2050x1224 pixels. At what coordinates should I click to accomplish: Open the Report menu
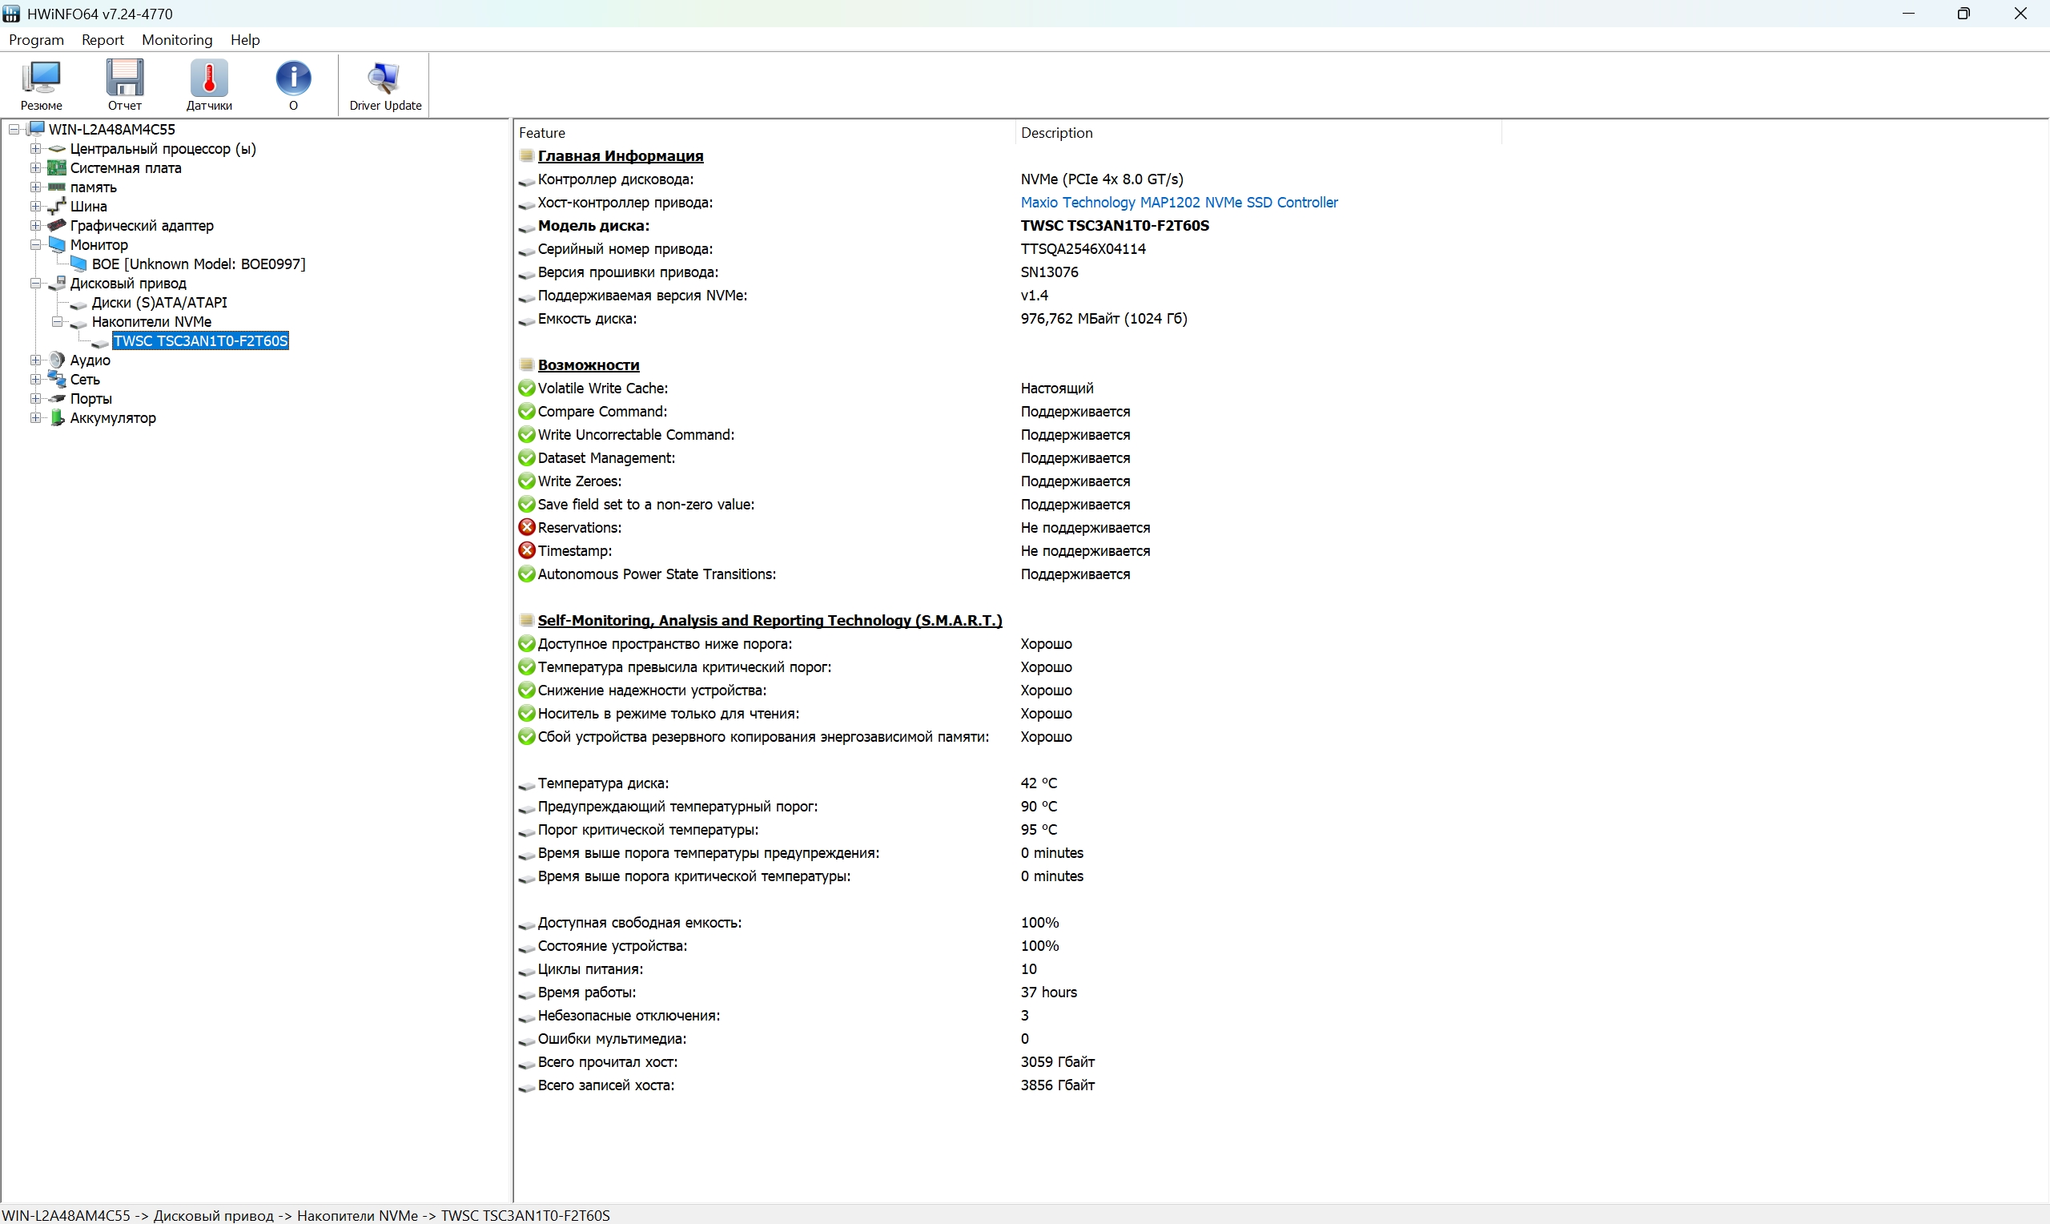coord(102,39)
